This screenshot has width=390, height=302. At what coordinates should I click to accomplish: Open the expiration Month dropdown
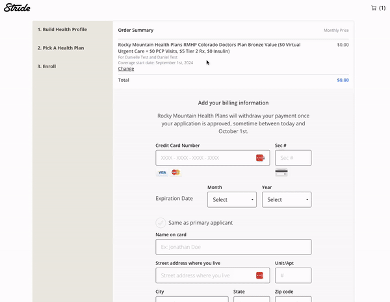pos(232,199)
